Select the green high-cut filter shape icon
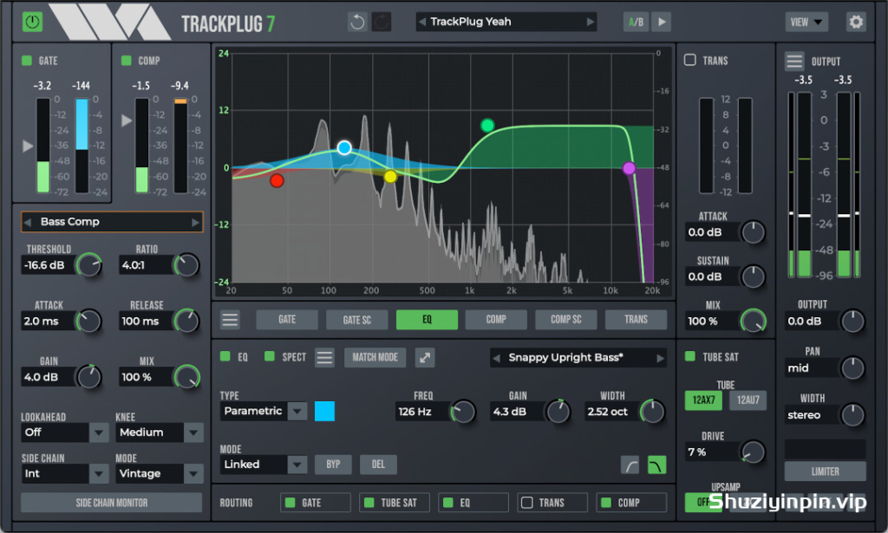This screenshot has height=533, width=888. [x=656, y=465]
